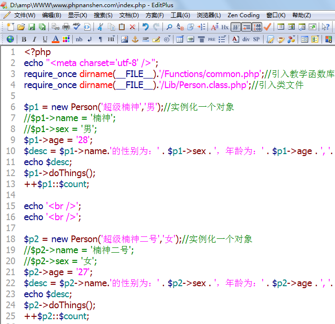The width and height of the screenshot is (335, 324).
Task: Apply italic with the I button
Action: [x=34, y=39]
